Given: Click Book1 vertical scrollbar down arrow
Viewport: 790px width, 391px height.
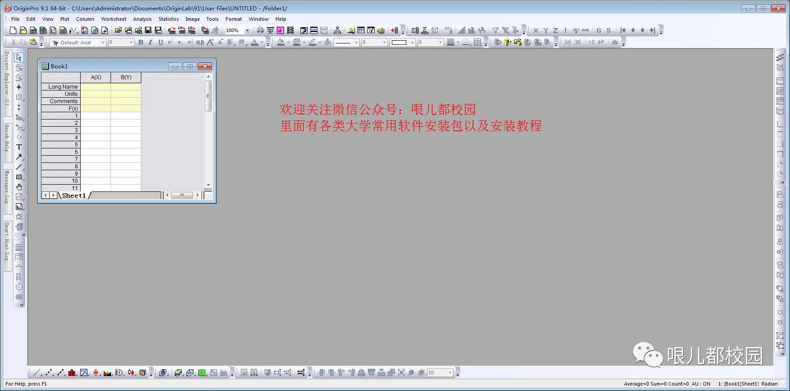Looking at the screenshot, I should pyautogui.click(x=208, y=185).
